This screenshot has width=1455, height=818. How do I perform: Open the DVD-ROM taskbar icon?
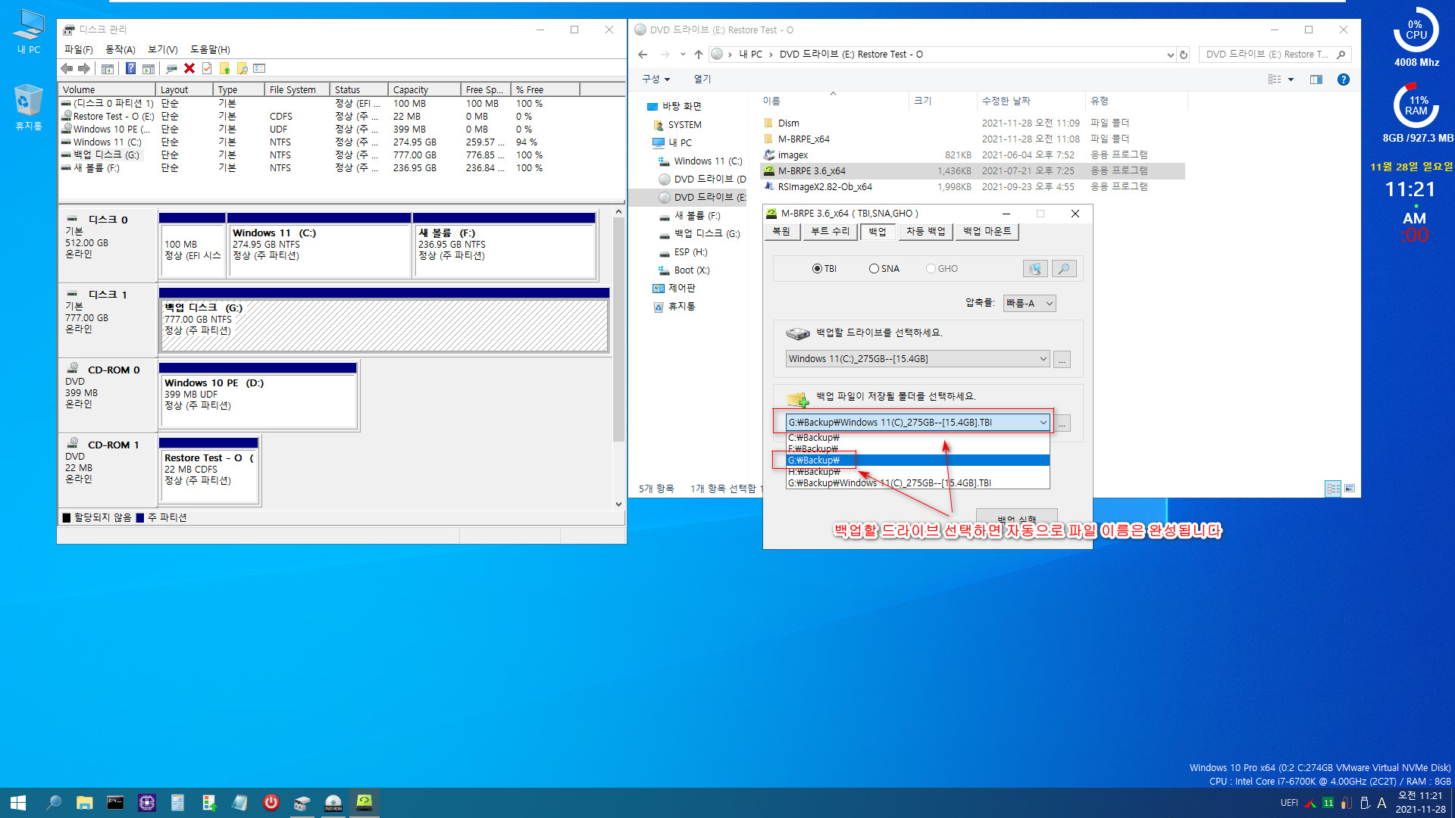pyautogui.click(x=333, y=803)
